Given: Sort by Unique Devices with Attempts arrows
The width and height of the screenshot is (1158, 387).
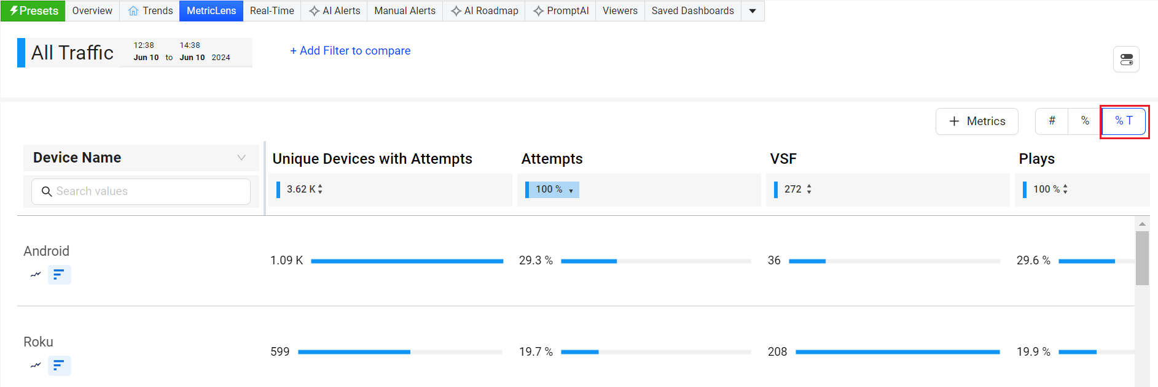Looking at the screenshot, I should 320,190.
